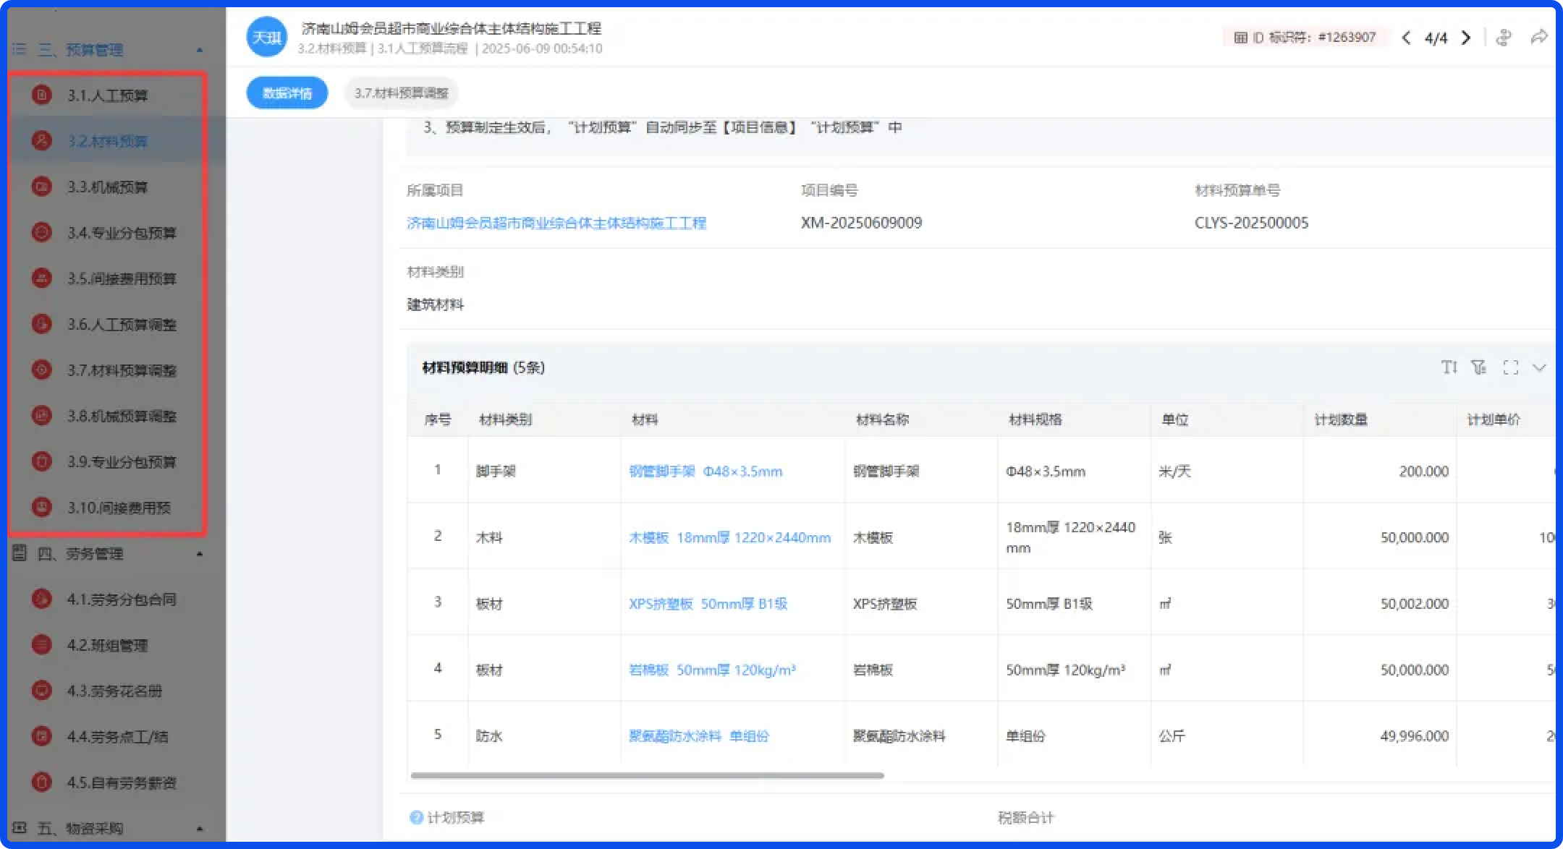The height and width of the screenshot is (849, 1563).
Task: Click the share icon at top right
Action: point(1539,37)
